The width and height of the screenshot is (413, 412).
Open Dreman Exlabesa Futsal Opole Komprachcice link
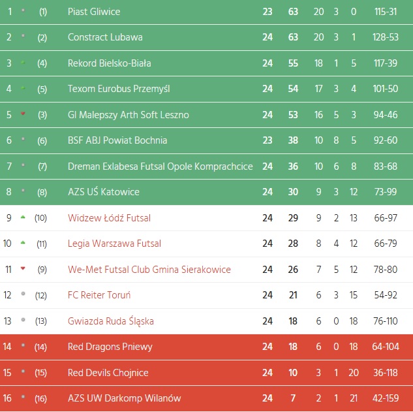click(160, 166)
